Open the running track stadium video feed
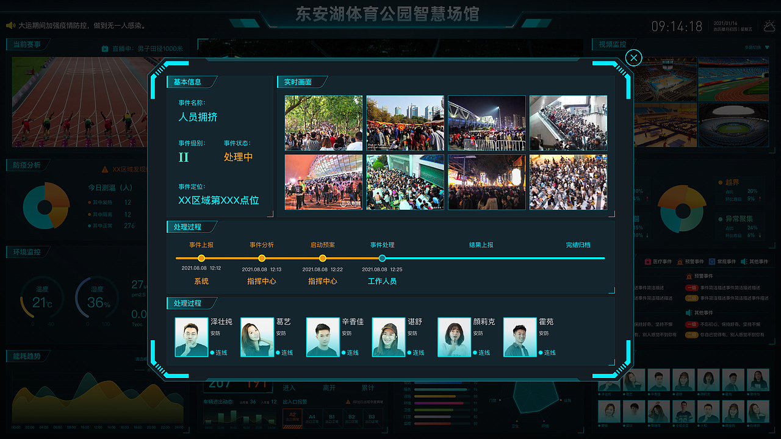The height and width of the screenshot is (439, 781). (733, 79)
